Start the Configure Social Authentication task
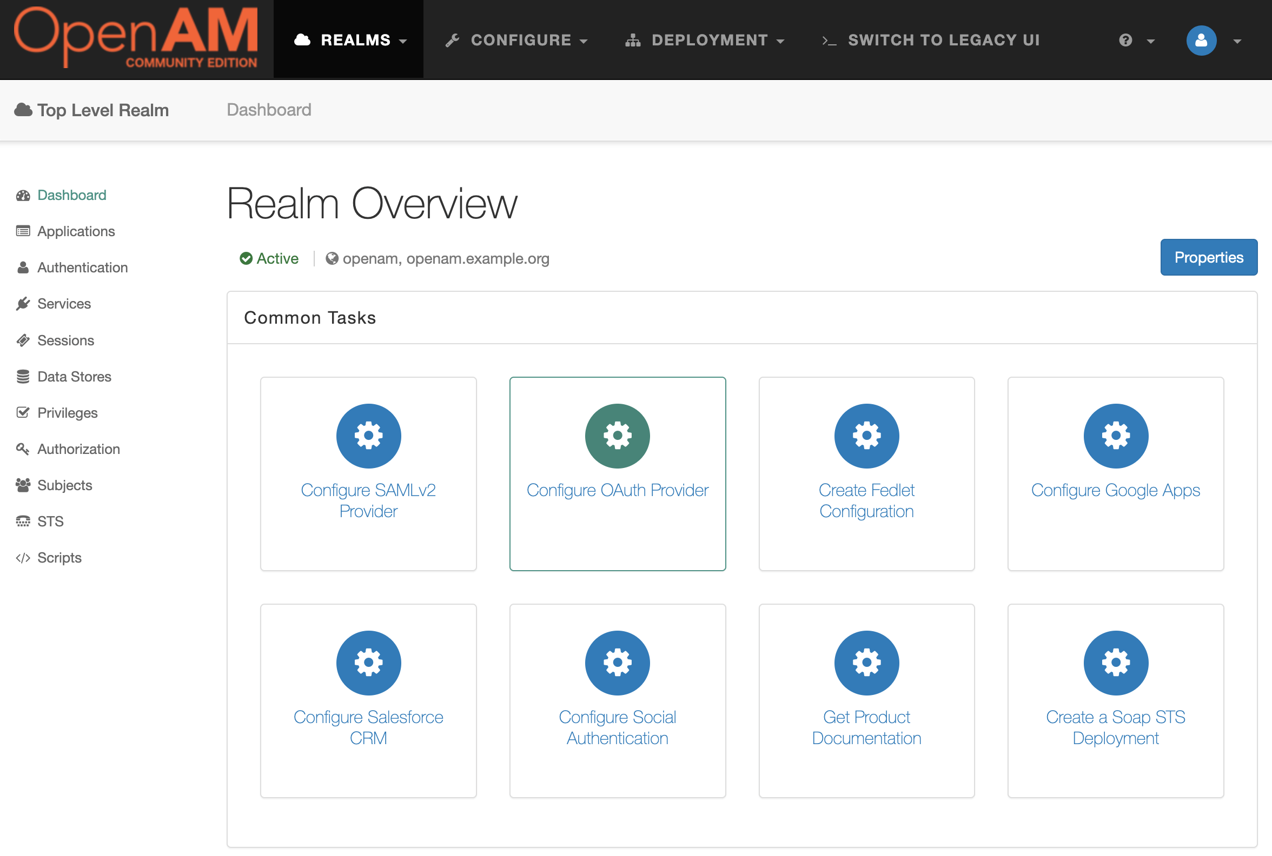Image resolution: width=1272 pixels, height=856 pixels. [x=618, y=727]
